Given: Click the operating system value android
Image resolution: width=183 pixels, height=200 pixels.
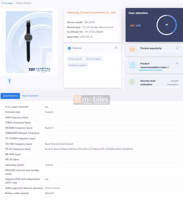Looking at the screenshot, I should (49, 165).
